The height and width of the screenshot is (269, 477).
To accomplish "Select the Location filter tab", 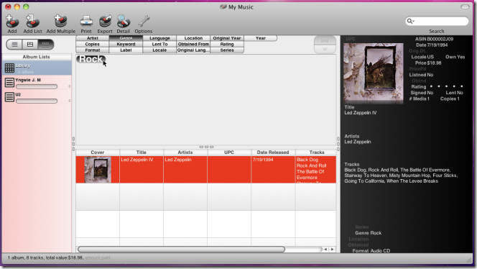I will coord(193,38).
